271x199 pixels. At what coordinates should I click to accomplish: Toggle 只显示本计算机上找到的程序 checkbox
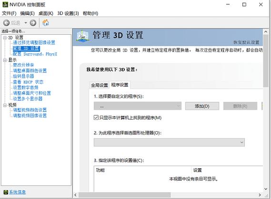tap(96, 118)
